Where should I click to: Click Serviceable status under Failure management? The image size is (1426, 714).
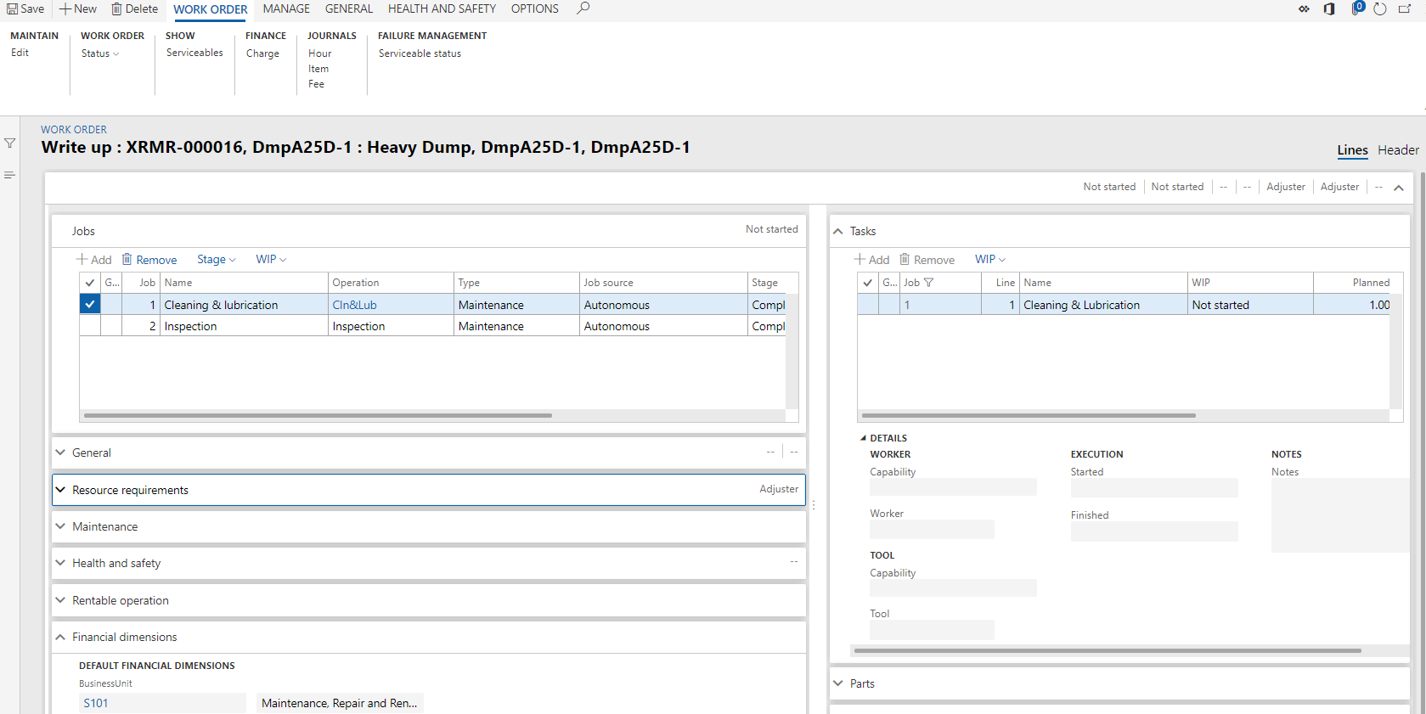click(420, 53)
